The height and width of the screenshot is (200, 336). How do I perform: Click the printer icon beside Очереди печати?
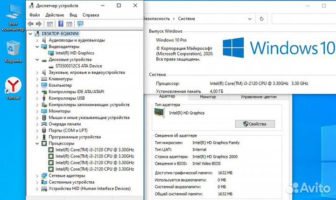pyautogui.click(x=44, y=124)
